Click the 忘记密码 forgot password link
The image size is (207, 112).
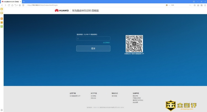[107, 42]
